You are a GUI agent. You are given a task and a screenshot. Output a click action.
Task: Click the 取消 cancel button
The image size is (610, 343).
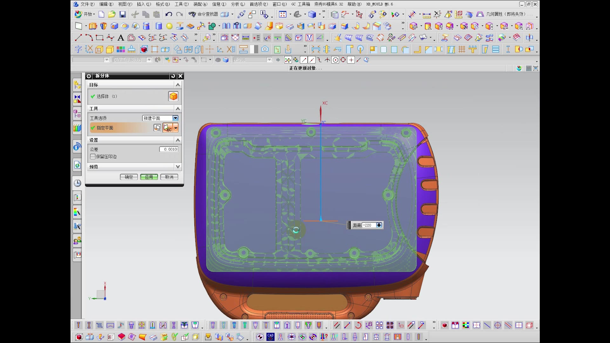coord(169,177)
